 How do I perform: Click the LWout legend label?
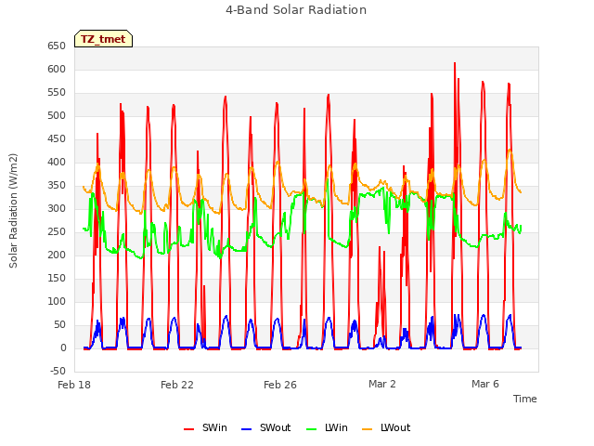[x=395, y=427]
